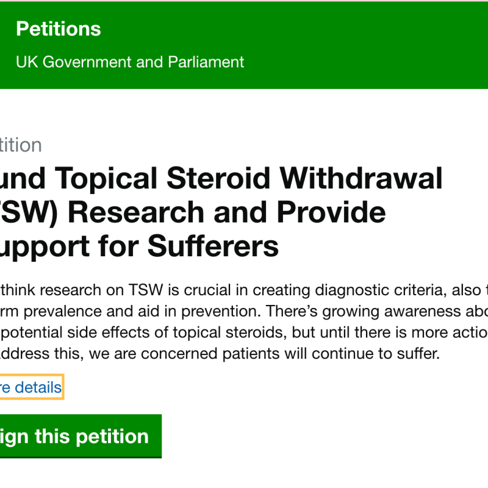Viewport: 488px width, 488px height.
Task: Click the word Petitions in the header
Action: [x=59, y=29]
